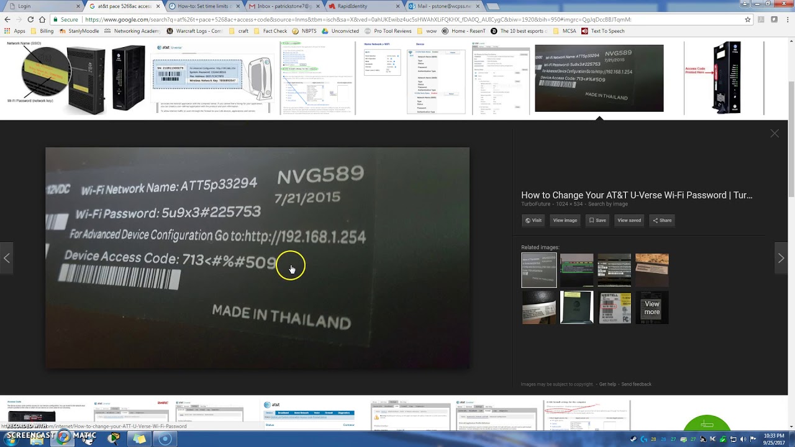The image size is (795, 447).
Task: Go to previous image with left arrow
Action: coord(7,258)
